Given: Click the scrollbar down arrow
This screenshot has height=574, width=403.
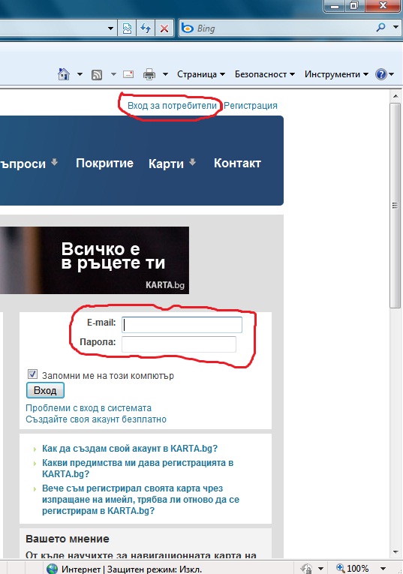Looking at the screenshot, I should (x=395, y=551).
